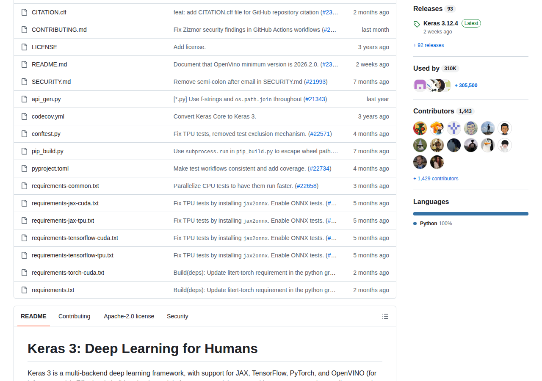
Task: Open the first contributor avatar
Action: [420, 128]
